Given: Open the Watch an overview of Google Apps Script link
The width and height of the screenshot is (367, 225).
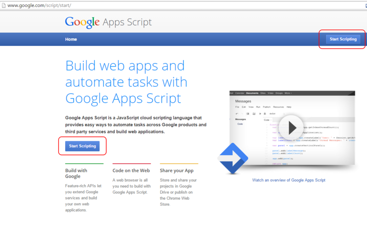Looking at the screenshot, I should [289, 180].
